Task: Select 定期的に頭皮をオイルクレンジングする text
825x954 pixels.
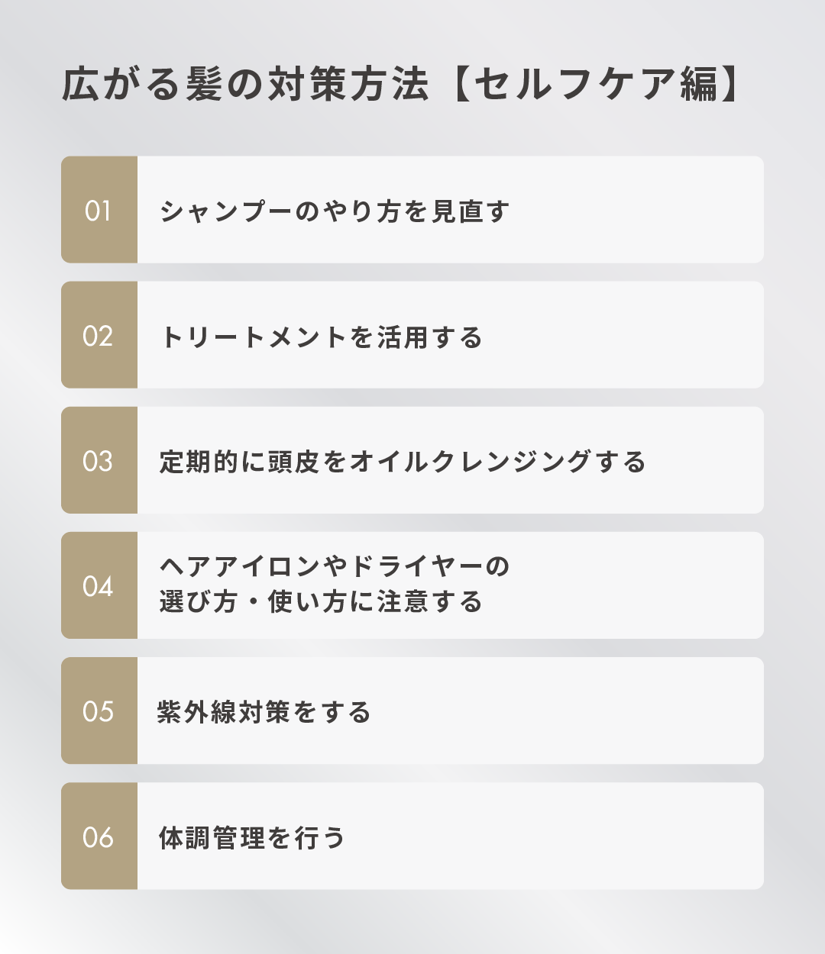Action: coord(403,462)
